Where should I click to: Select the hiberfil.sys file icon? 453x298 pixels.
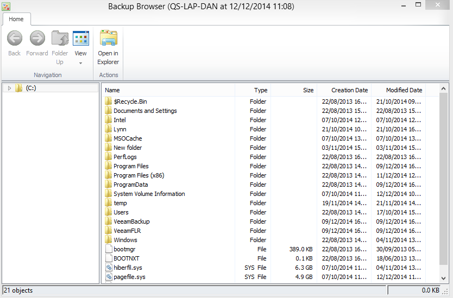(109, 268)
